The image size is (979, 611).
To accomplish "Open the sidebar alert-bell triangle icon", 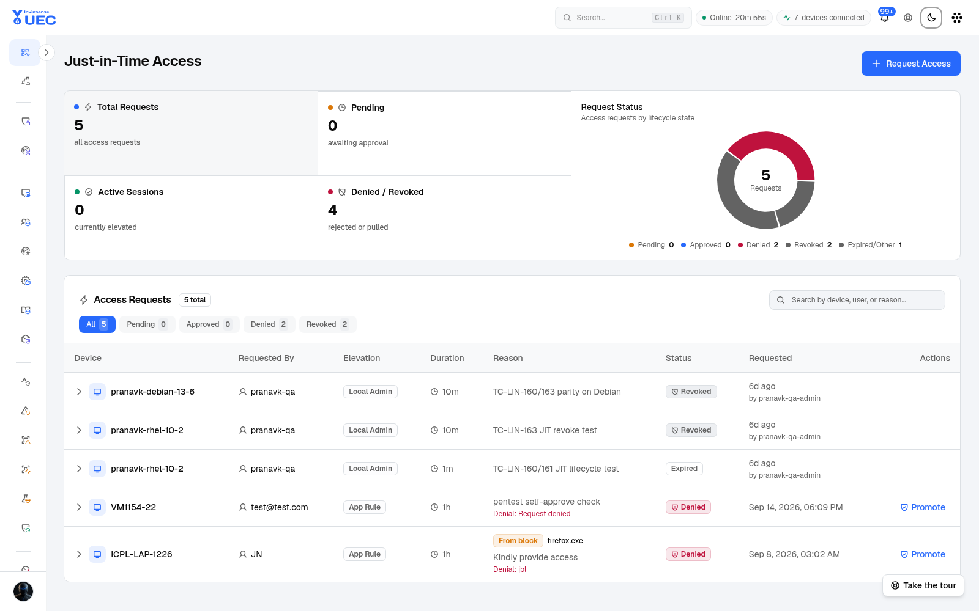I will point(26,411).
